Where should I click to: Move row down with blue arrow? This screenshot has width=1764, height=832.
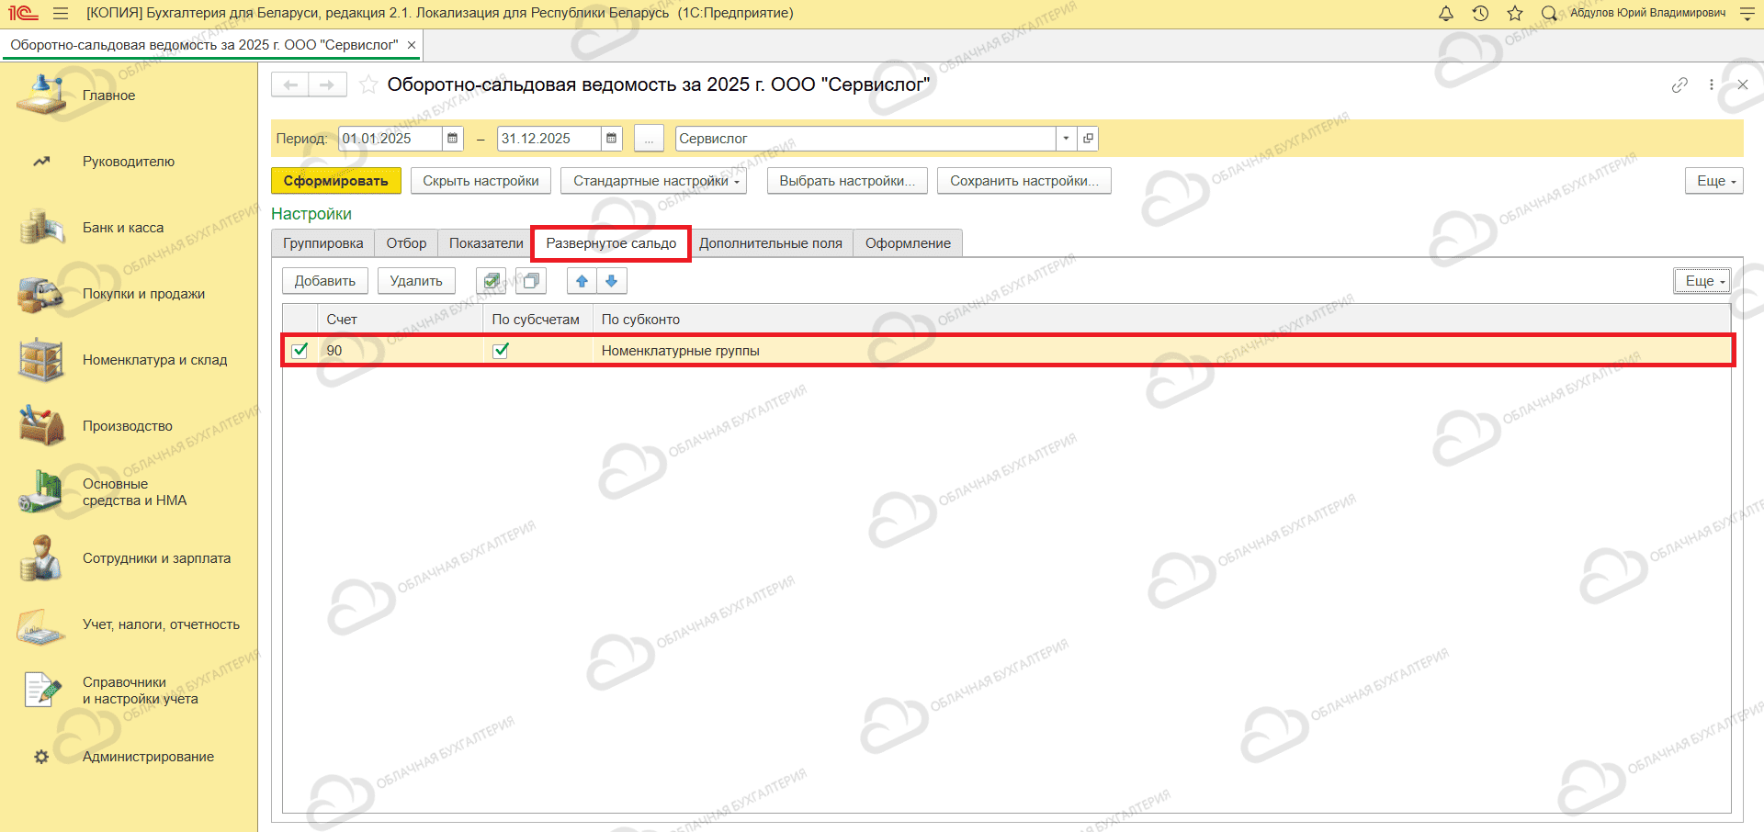click(x=612, y=281)
